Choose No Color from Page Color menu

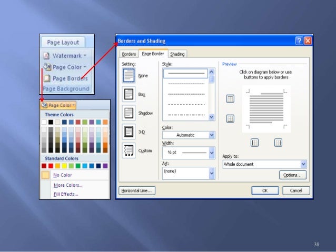click(x=75, y=175)
